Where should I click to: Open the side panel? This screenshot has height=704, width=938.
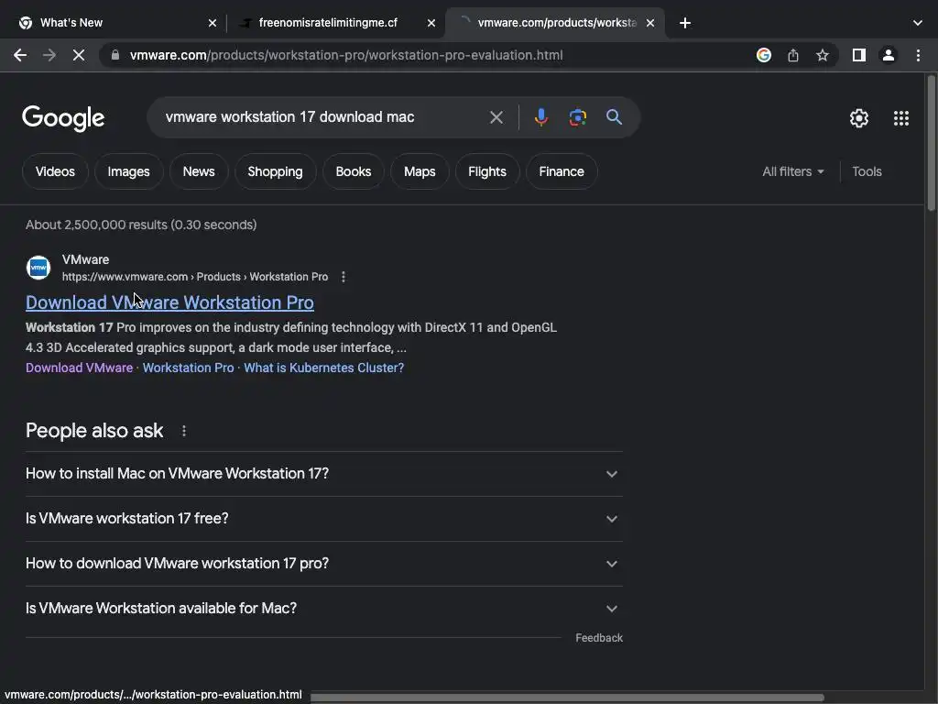tap(858, 55)
